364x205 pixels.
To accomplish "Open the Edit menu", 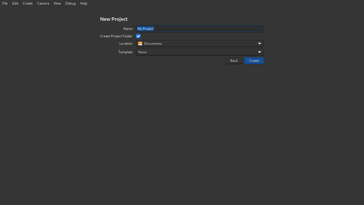I will click(x=15, y=3).
